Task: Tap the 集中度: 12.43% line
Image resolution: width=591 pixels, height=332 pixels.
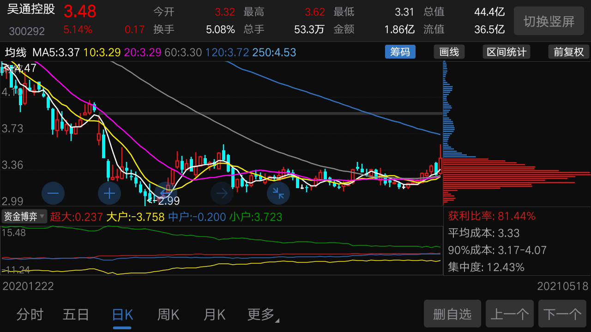Action: 486,267
